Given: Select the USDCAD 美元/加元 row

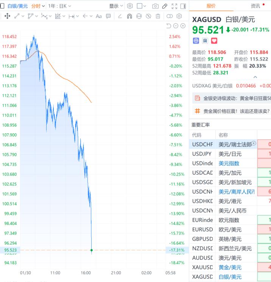Looking at the screenshot, I should 230,173.
